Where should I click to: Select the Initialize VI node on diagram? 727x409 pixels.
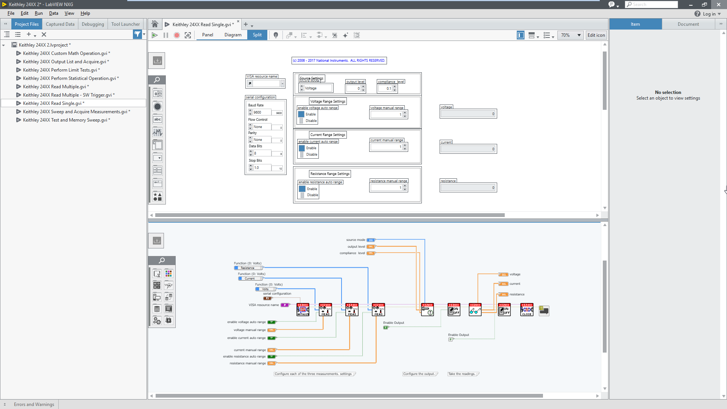pyautogui.click(x=303, y=310)
